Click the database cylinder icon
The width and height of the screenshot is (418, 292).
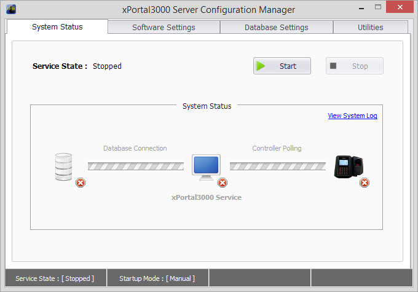coord(63,167)
